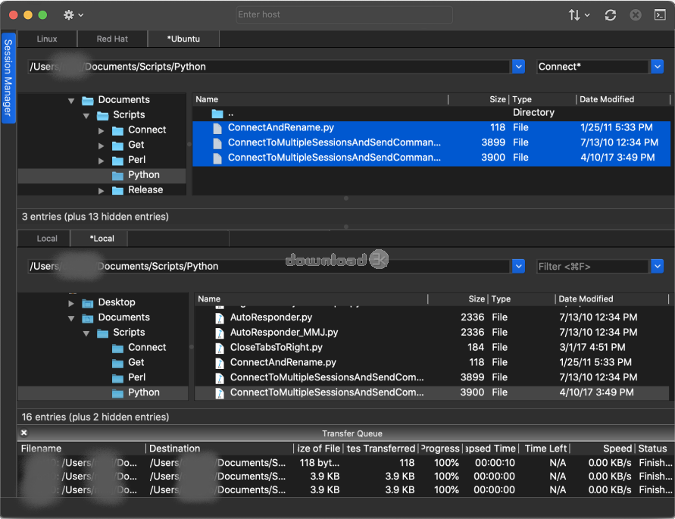
Task: Click the AutoResponder.py file icon
Action: (220, 318)
